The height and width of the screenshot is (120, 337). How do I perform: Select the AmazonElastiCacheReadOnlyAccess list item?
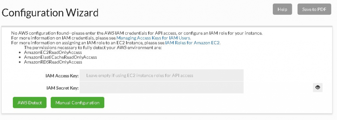(x=61, y=57)
